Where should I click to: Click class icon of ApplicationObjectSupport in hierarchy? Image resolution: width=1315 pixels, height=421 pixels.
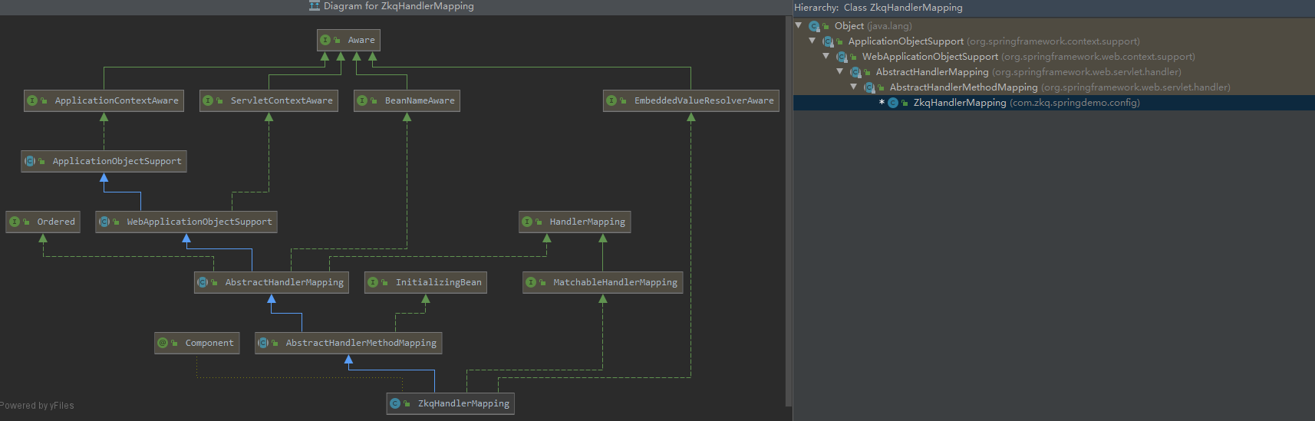(x=829, y=41)
